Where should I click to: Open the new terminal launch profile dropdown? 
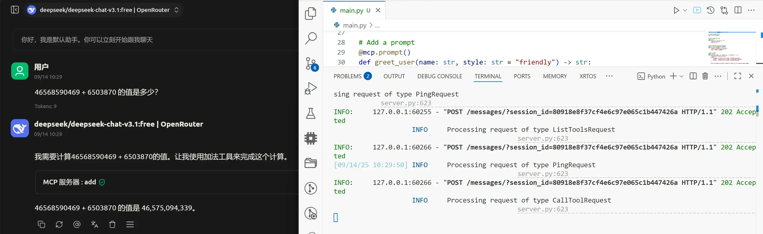pyautogui.click(x=681, y=76)
